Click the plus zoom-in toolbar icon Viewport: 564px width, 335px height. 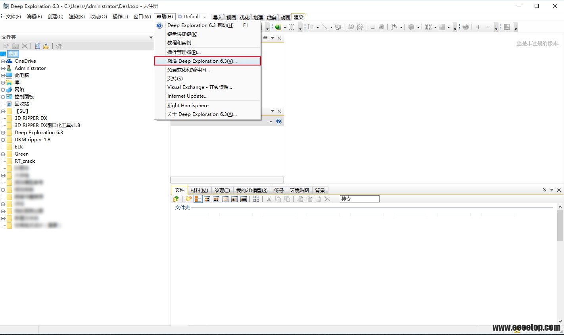point(479,27)
